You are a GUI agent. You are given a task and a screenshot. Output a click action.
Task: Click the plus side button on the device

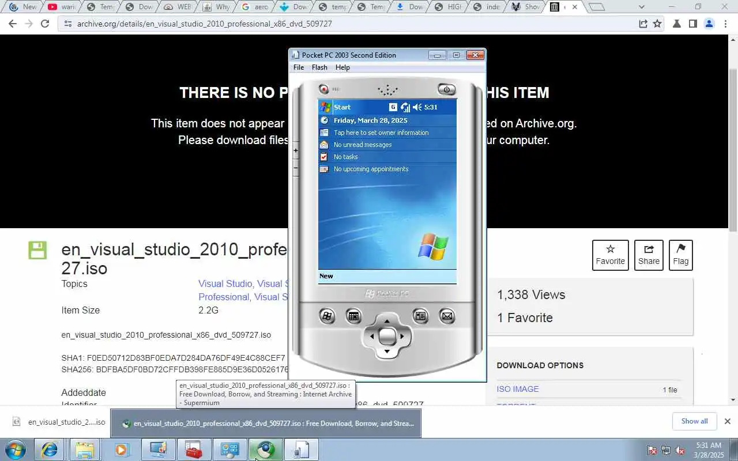[296, 151]
